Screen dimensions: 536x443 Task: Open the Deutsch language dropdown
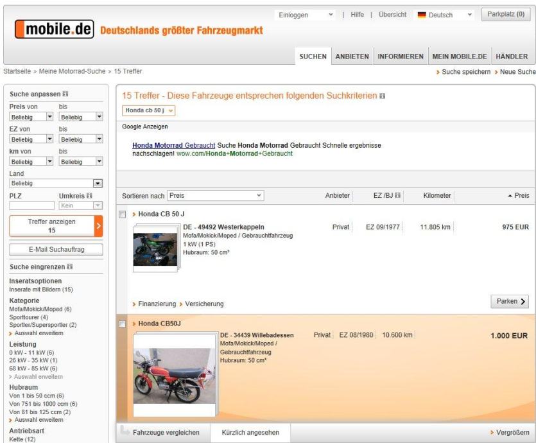click(x=444, y=15)
